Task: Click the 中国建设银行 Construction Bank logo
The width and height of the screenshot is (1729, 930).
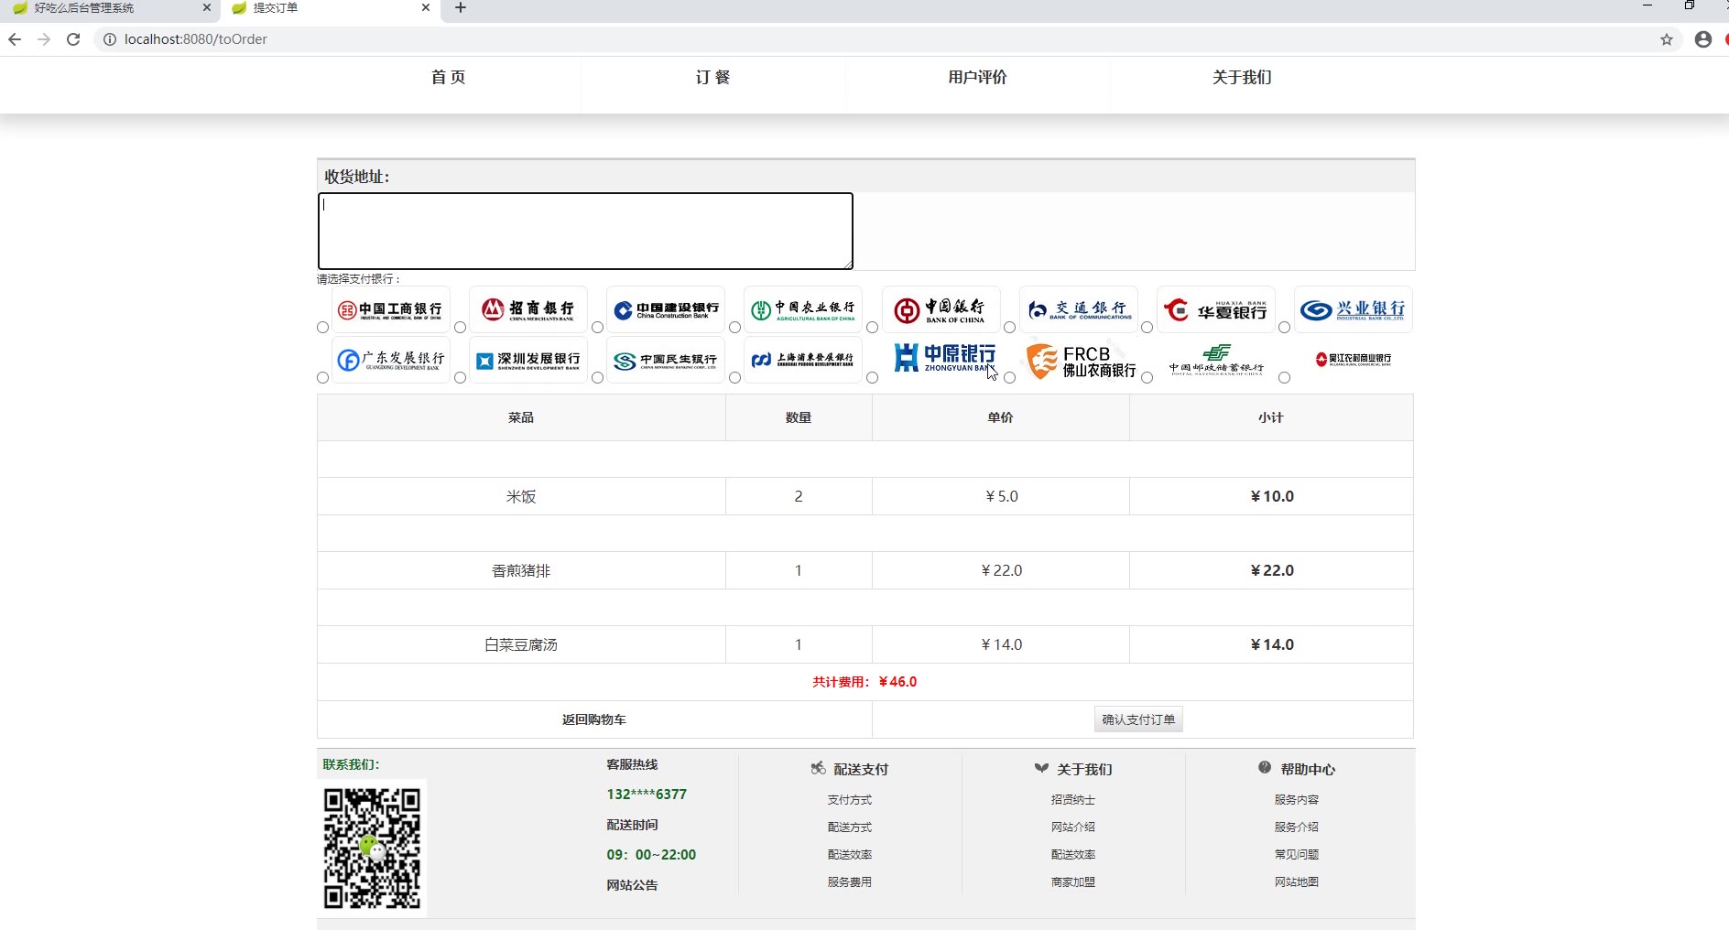Action: point(666,310)
